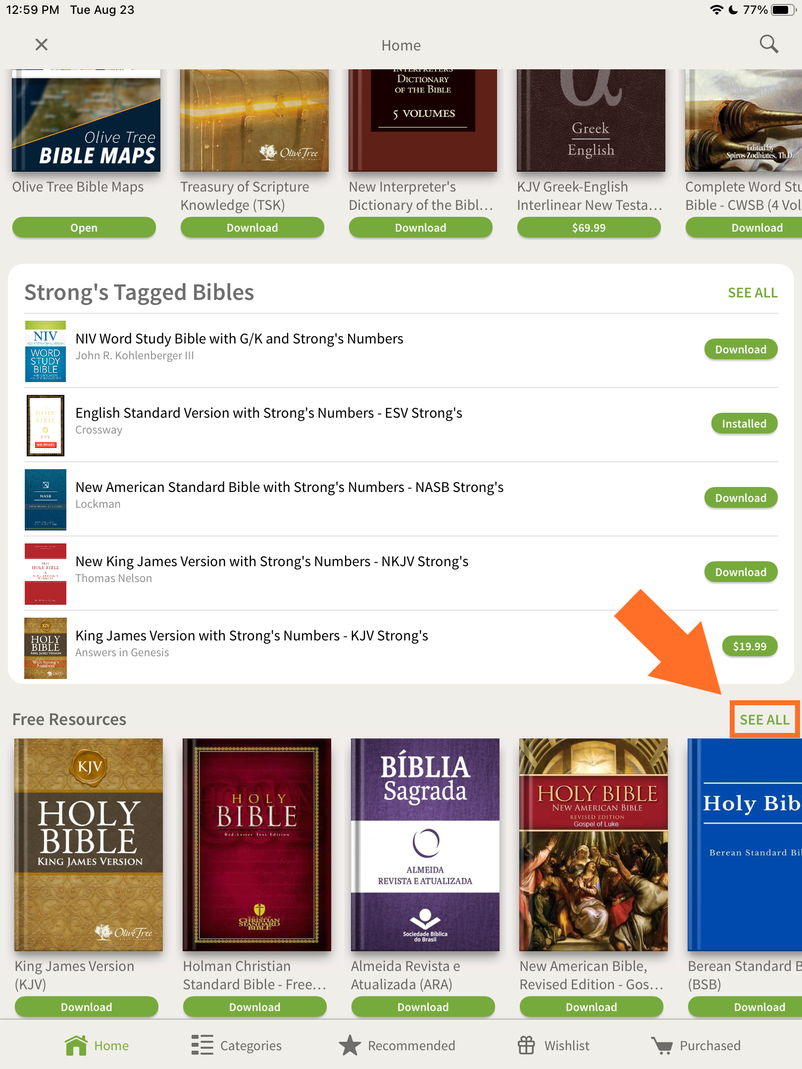
Task: Open the search magnifier icon
Action: pyautogui.click(x=769, y=45)
